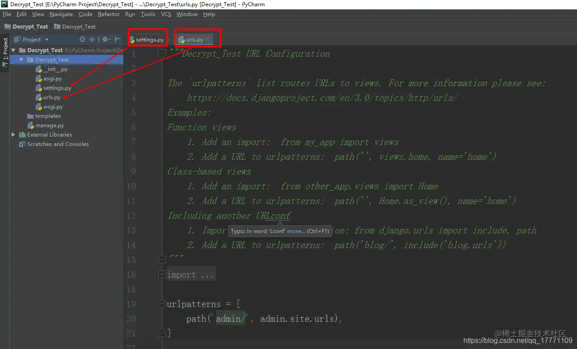Viewport: 577px width, 349px height.
Task: Click 'admin/' string on line 20
Action: click(x=231, y=319)
